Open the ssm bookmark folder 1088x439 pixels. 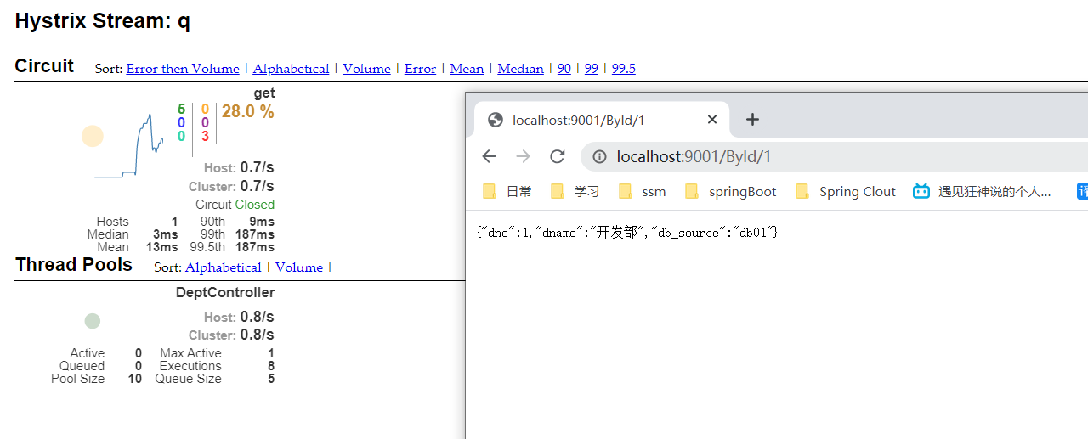pos(643,192)
